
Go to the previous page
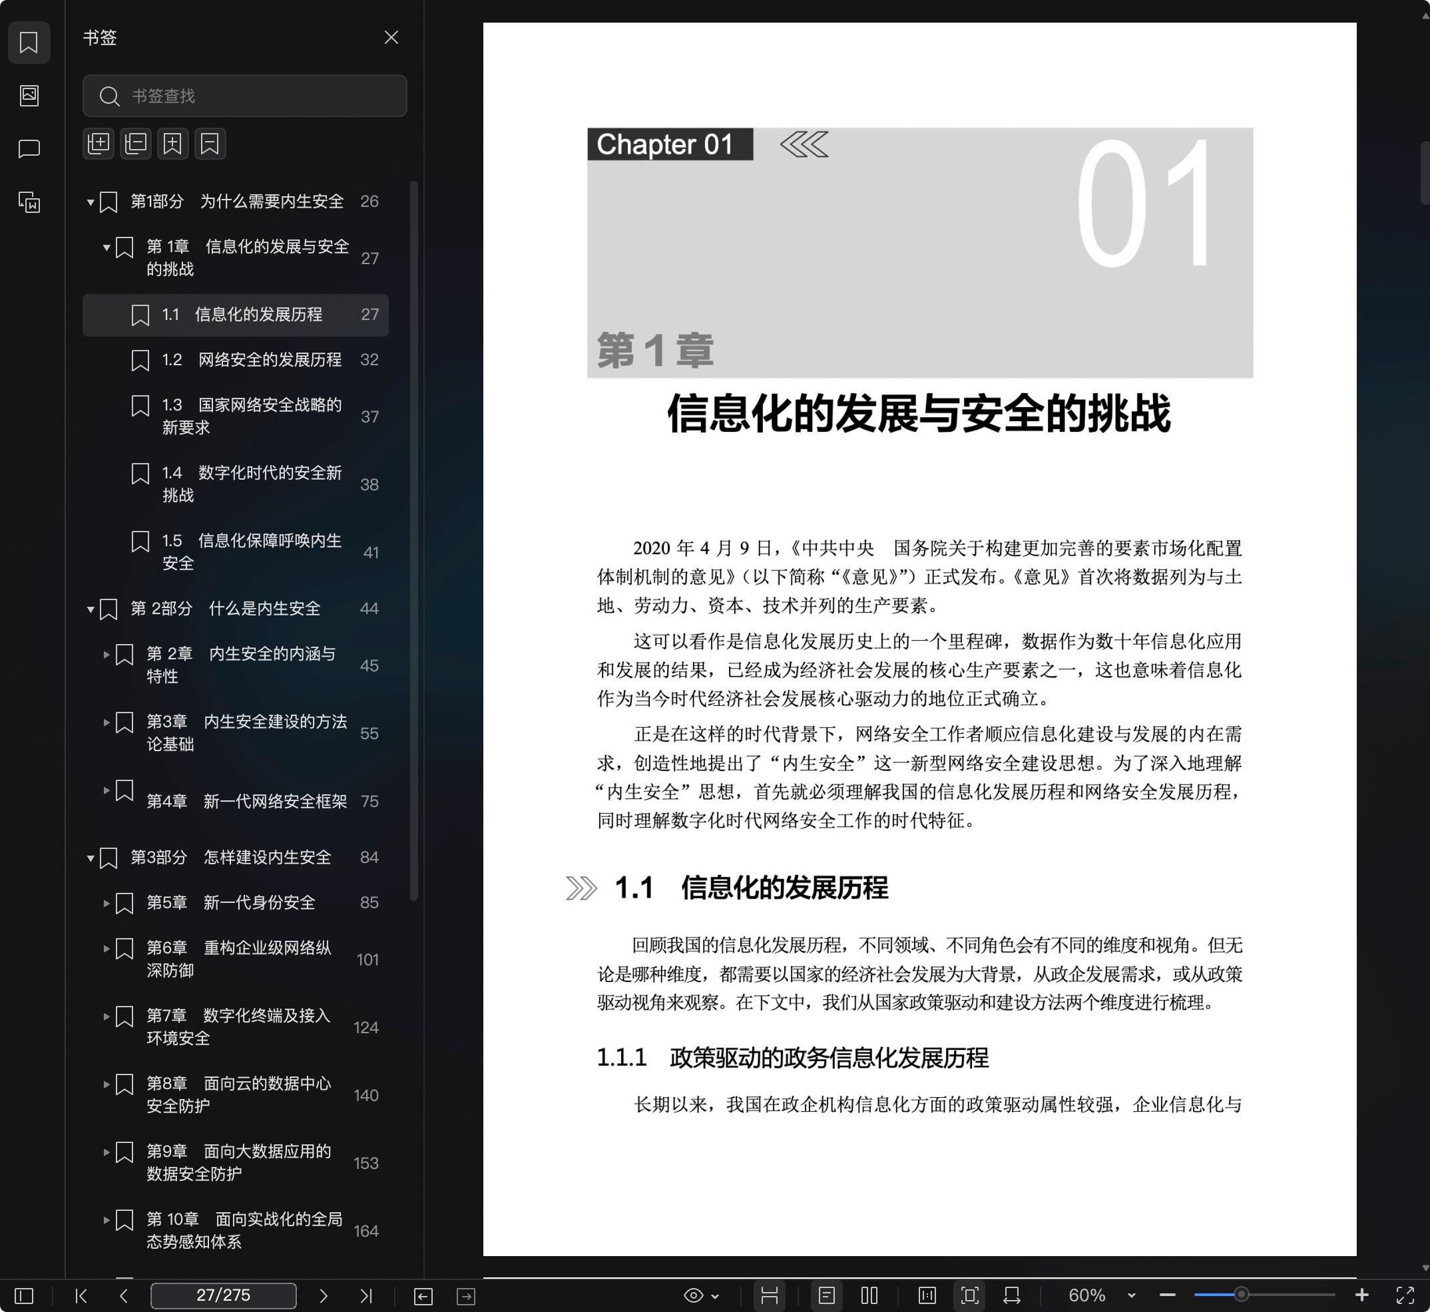coord(124,1295)
